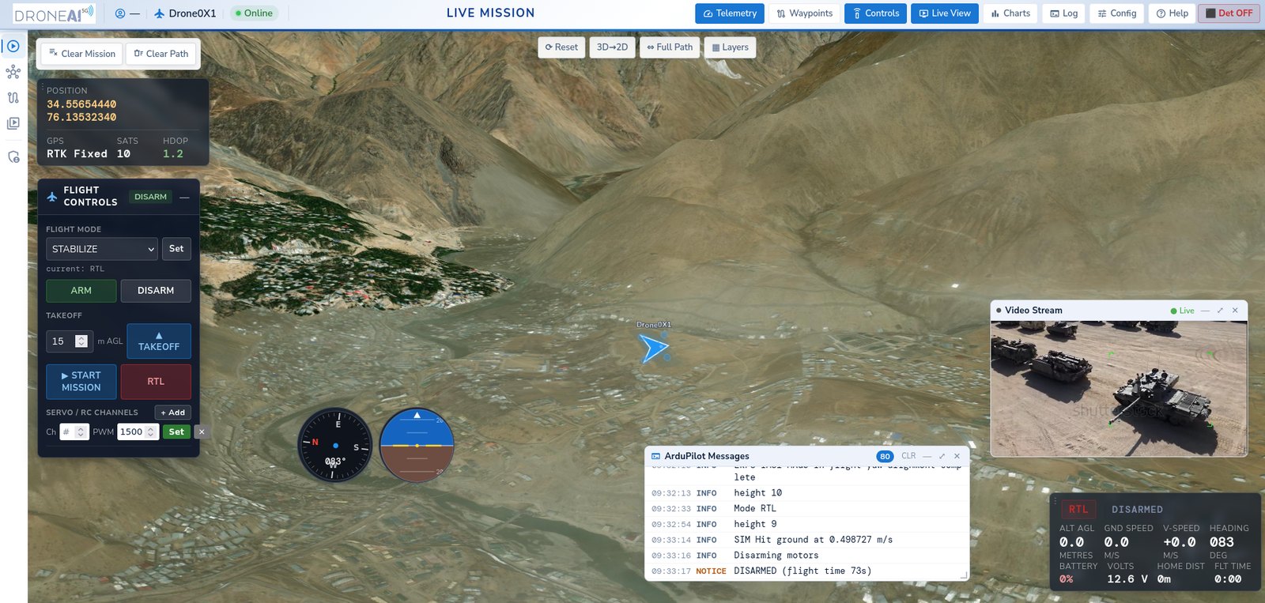Adjust the servo channel number stepper
This screenshot has height=603, width=1265.
tap(81, 432)
